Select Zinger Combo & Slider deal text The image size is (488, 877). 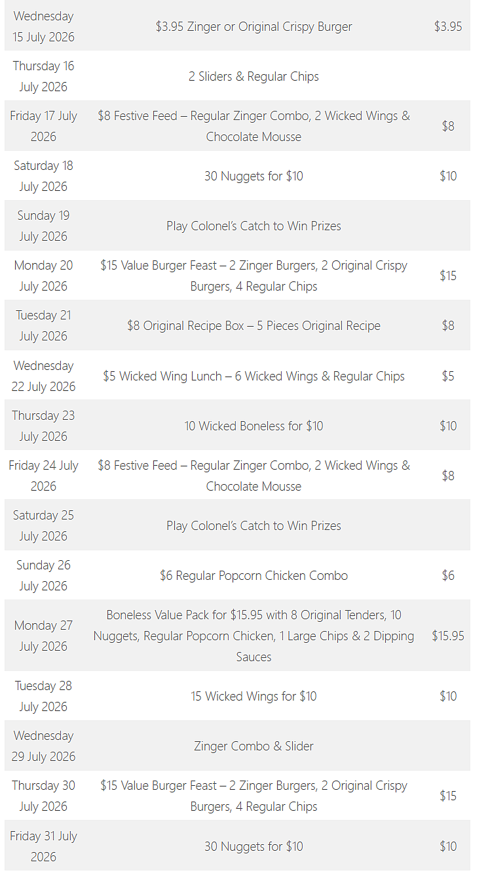pos(253,746)
